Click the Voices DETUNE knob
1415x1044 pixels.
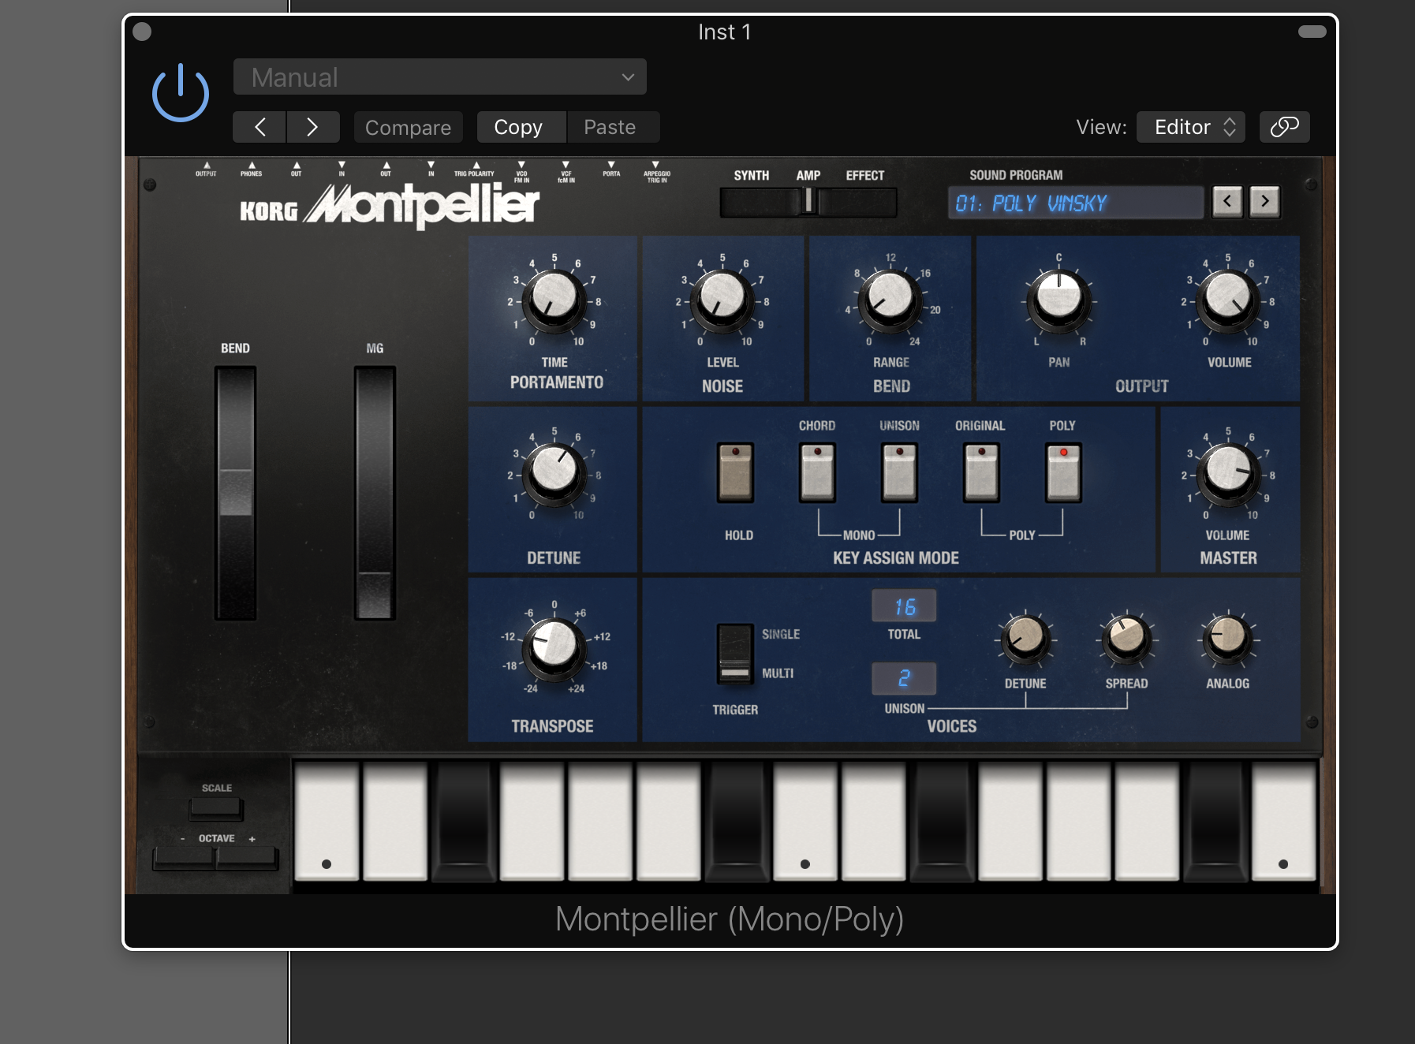[x=1025, y=638]
